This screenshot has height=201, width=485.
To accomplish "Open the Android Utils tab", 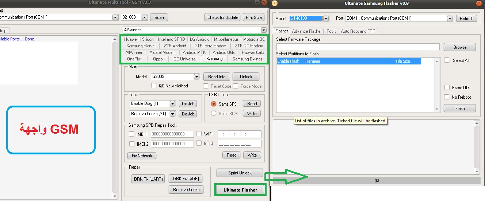I will (224, 52).
